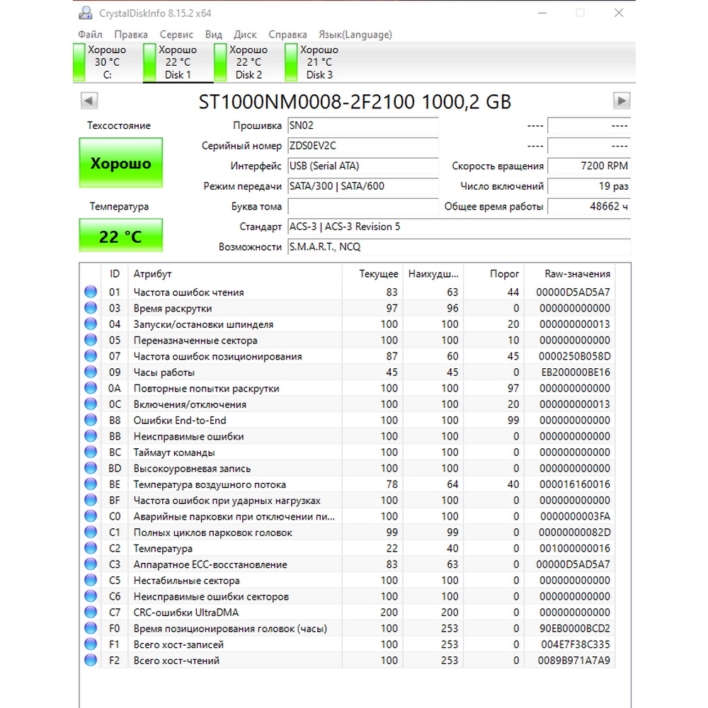This screenshot has width=708, height=708.
Task: Click the Серийный номер field ZDS0EV2C
Action: click(x=363, y=146)
